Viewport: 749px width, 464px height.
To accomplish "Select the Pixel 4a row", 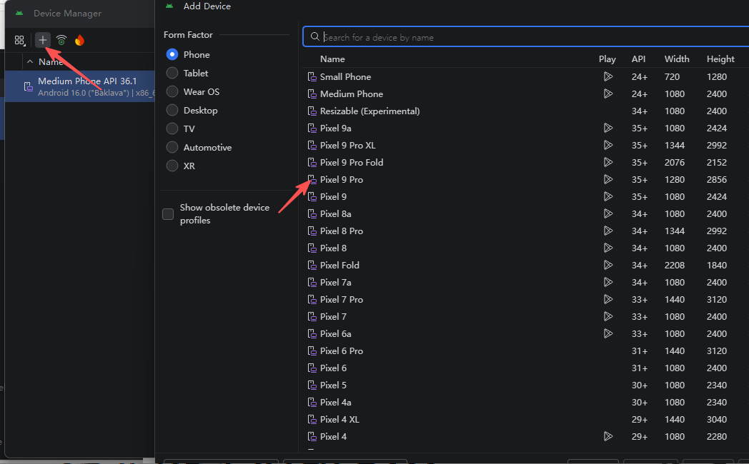I will click(x=525, y=403).
